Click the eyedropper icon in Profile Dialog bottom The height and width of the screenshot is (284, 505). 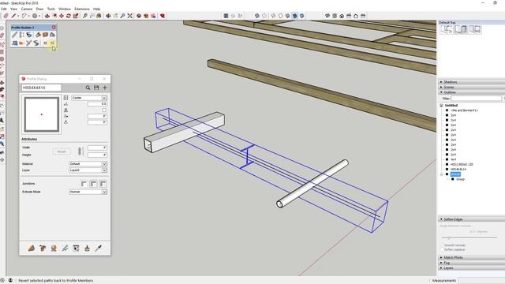[x=98, y=248]
